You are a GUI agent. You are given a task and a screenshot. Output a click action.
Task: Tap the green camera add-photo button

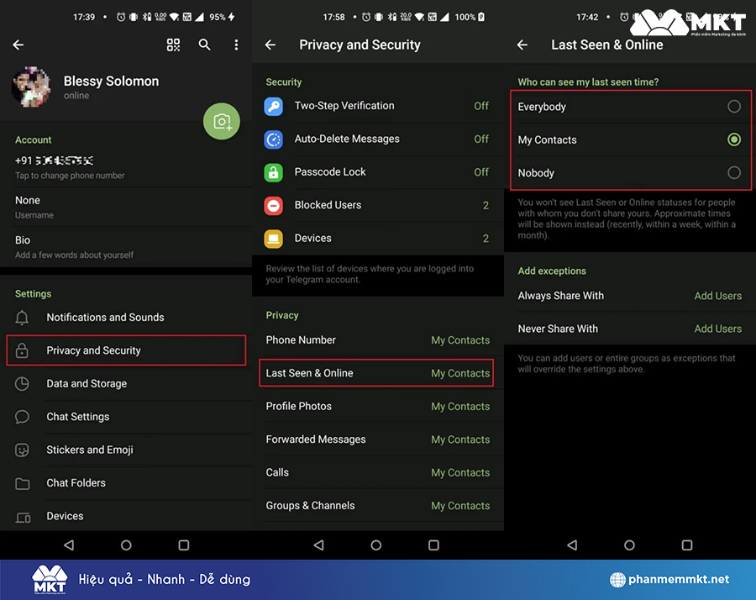click(221, 121)
